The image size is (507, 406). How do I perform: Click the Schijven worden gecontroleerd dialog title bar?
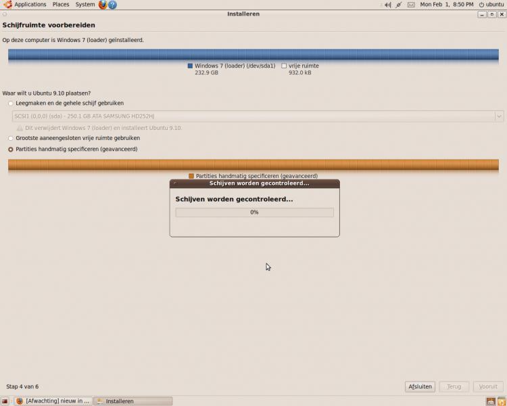[x=254, y=183]
